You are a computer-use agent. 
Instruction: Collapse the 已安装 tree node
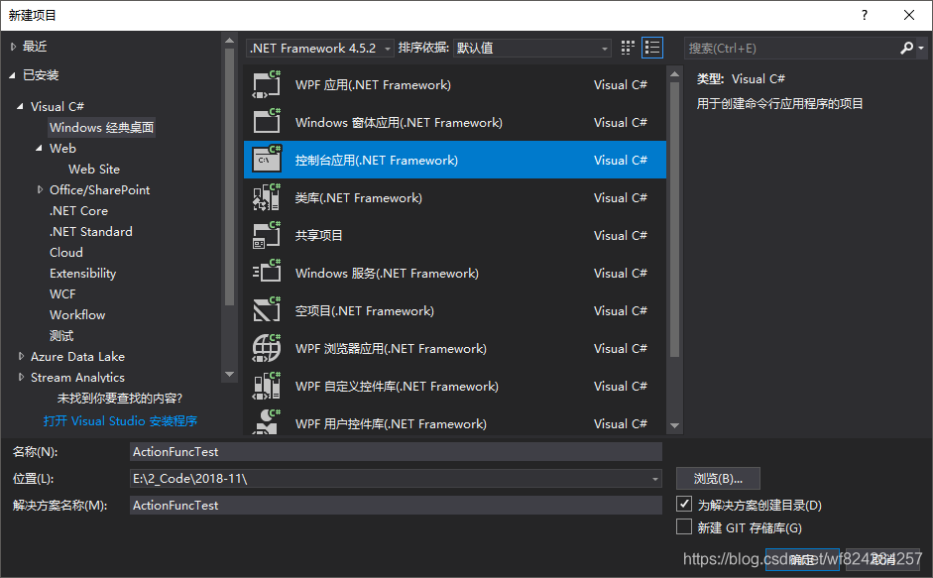click(13, 75)
